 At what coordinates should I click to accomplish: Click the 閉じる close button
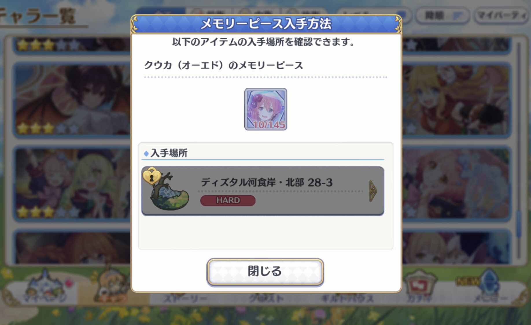pos(265,272)
